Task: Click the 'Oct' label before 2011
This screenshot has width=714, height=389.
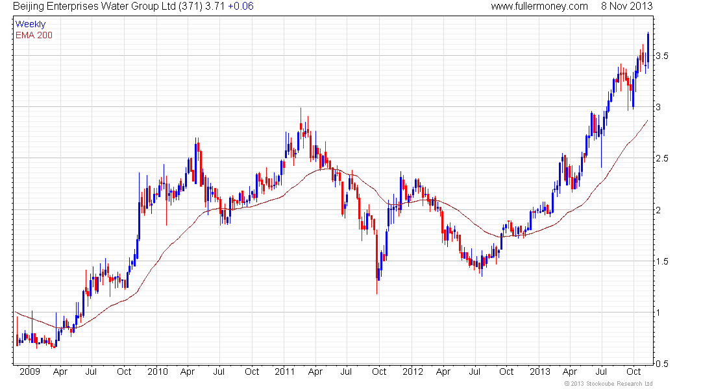Action: [252, 371]
